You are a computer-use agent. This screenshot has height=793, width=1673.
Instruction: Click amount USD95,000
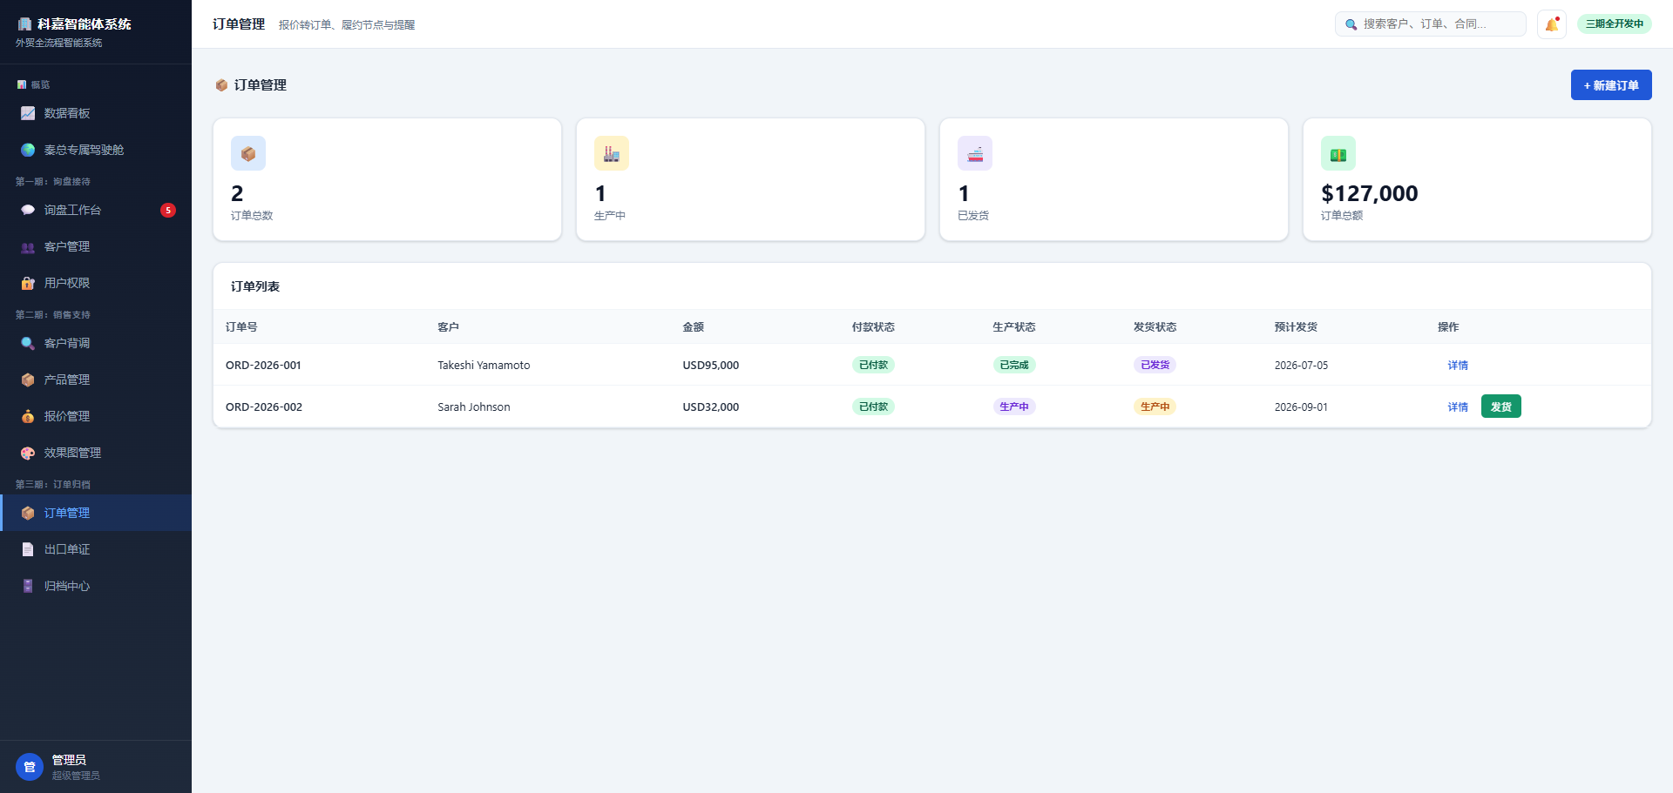point(711,365)
